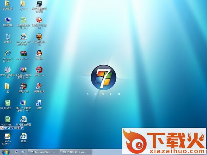Select the 我的电脑 computer icon
The image size is (207, 155).
point(8,20)
